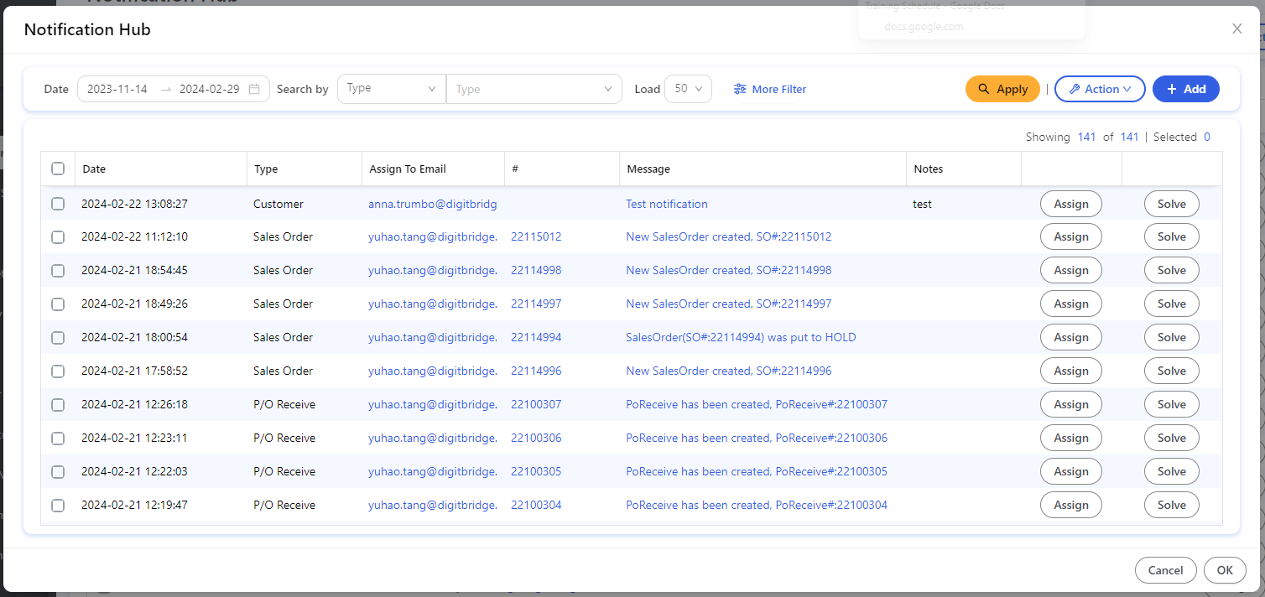Open the Test notification message link
Image resolution: width=1265 pixels, height=597 pixels.
[x=666, y=204]
